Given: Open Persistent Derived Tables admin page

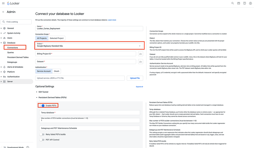Looking at the screenshot, I should (x=18, y=57).
